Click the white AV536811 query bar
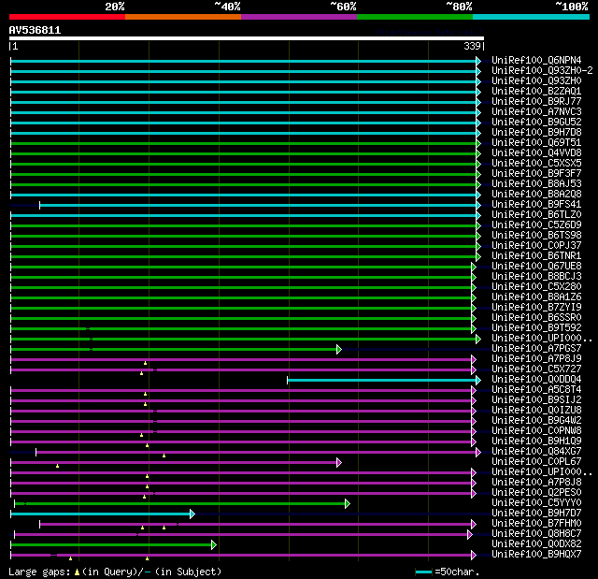Image resolution: width=598 pixels, height=579 pixels. 247,38
